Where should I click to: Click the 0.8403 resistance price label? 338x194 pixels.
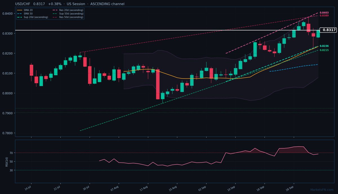point(324,13)
